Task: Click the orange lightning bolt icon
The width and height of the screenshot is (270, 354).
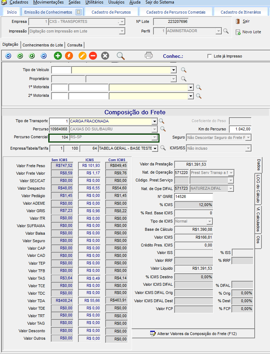Action: 69,56
